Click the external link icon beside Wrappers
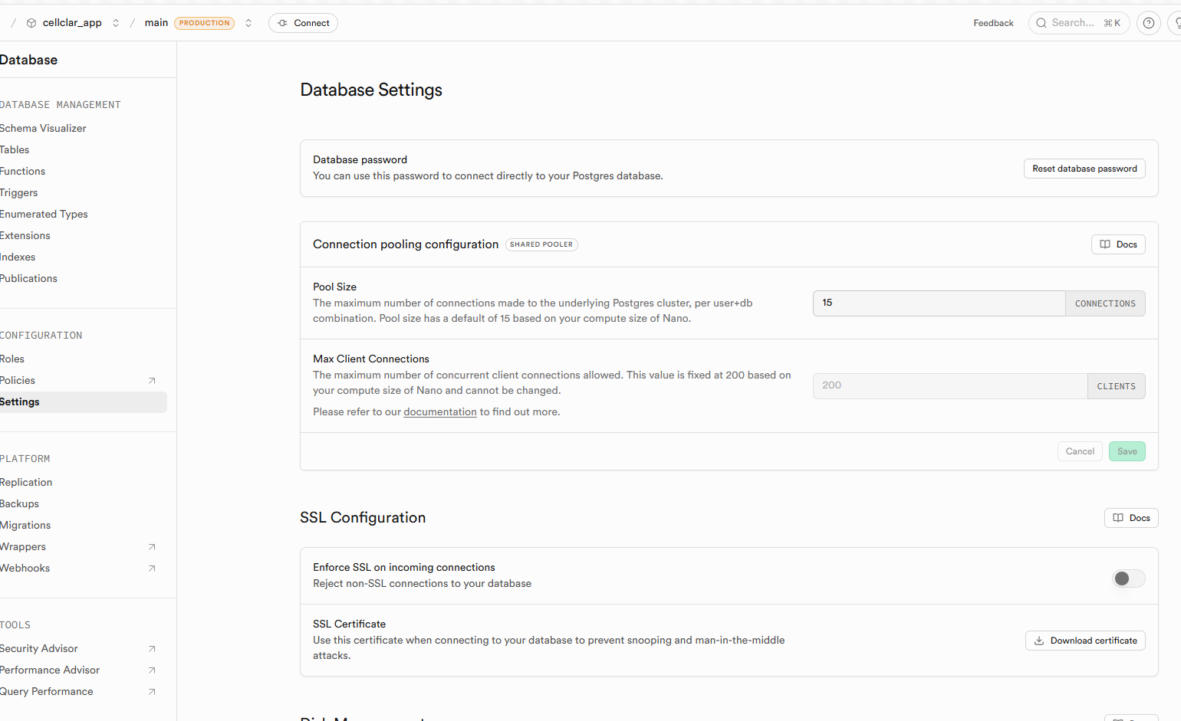 coord(151,546)
